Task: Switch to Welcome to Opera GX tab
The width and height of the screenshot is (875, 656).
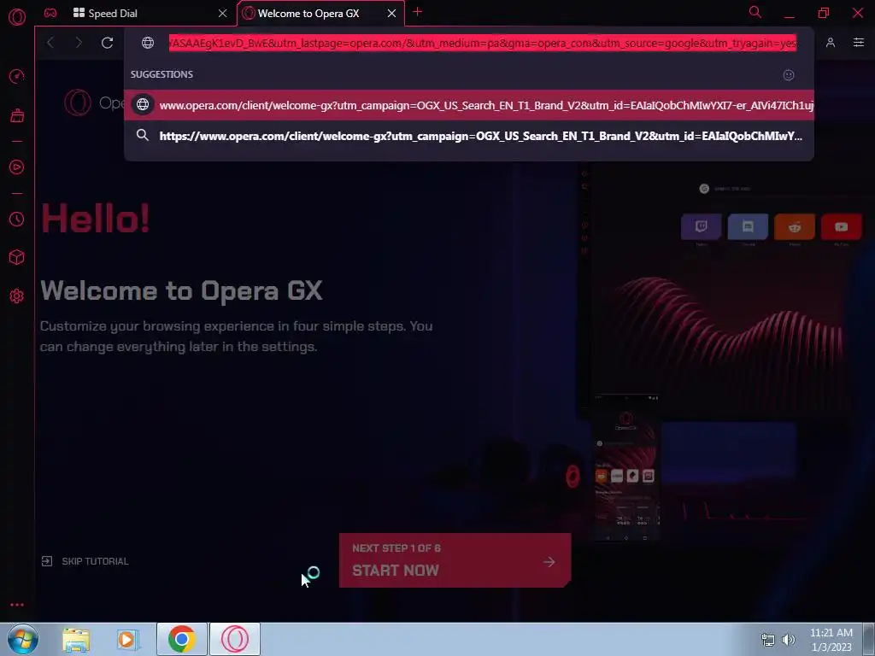Action: [308, 14]
